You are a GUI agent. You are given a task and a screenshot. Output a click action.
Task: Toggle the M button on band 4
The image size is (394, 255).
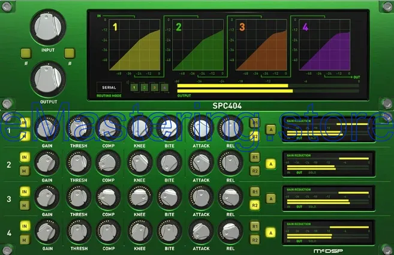(25, 239)
